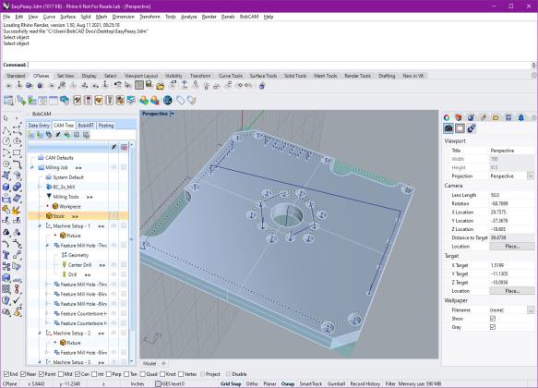
Task: Select the rectangle tool in left sidebar
Action: pos(17,153)
